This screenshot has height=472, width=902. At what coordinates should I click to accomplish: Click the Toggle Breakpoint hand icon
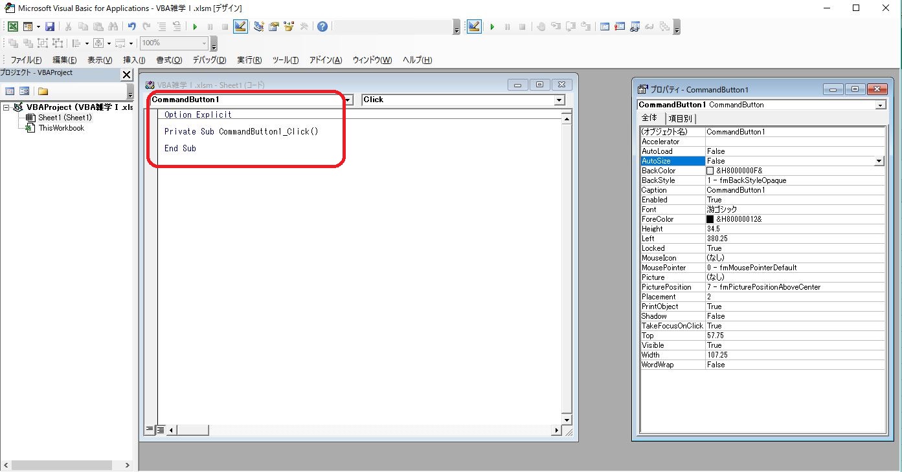[541, 27]
